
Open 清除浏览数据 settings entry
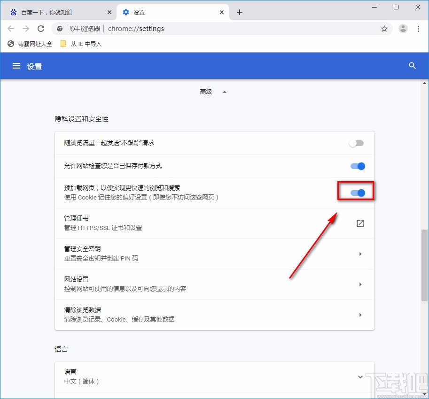click(214, 315)
